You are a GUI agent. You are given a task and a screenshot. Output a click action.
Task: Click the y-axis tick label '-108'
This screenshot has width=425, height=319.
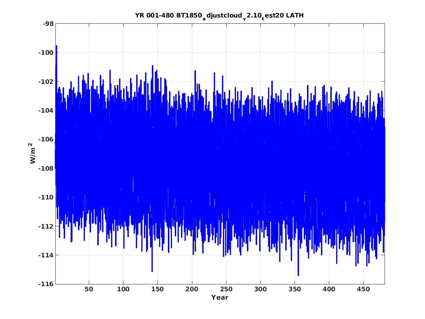(x=46, y=168)
